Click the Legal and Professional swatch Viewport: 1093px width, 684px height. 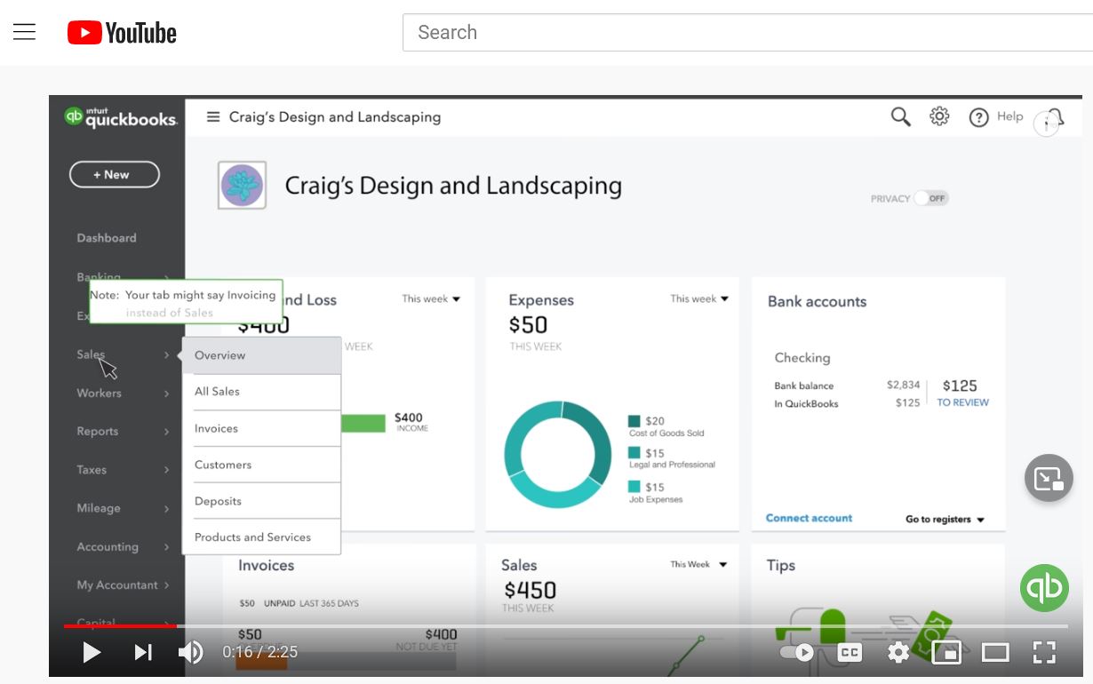click(634, 453)
